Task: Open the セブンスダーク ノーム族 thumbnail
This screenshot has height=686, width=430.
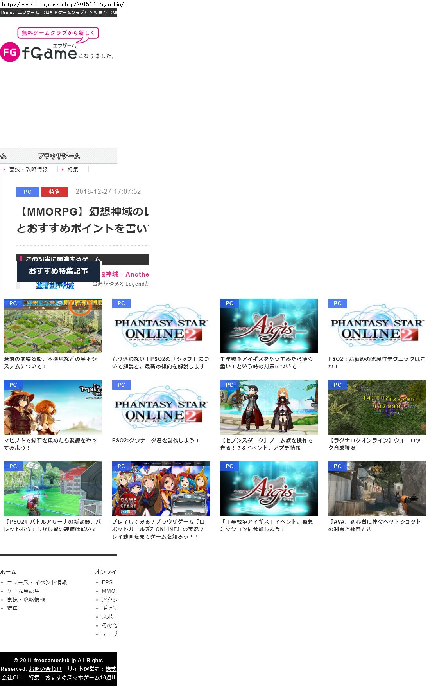Action: point(269,407)
